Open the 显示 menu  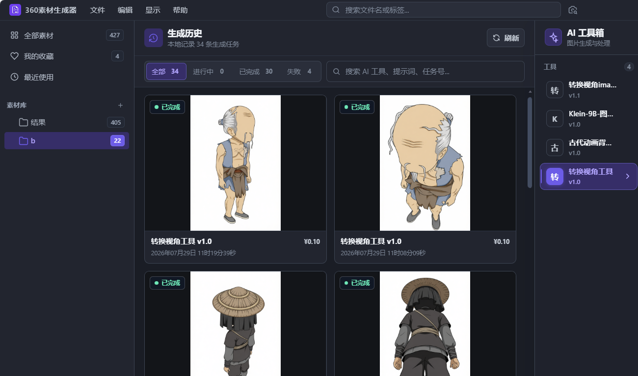point(153,10)
